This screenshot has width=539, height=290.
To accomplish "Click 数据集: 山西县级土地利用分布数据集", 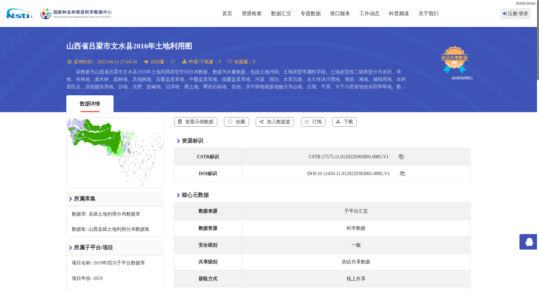I will pos(110,229).
